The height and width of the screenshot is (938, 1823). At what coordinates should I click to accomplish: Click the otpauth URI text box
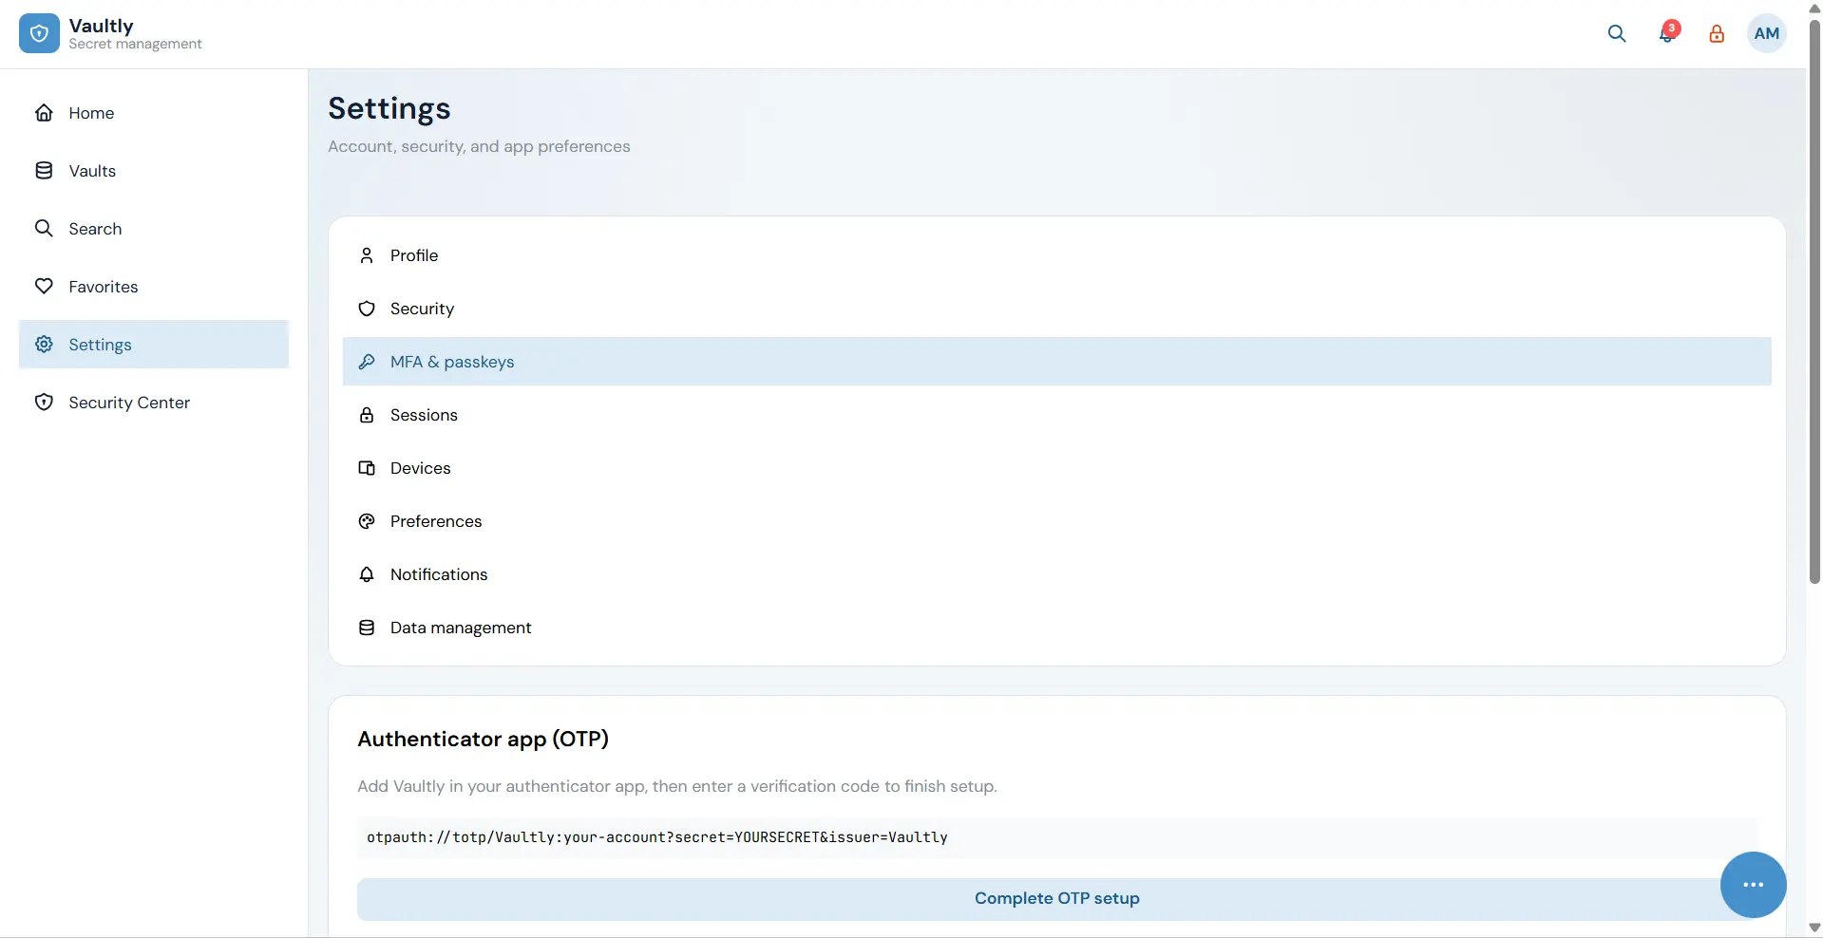click(1056, 837)
